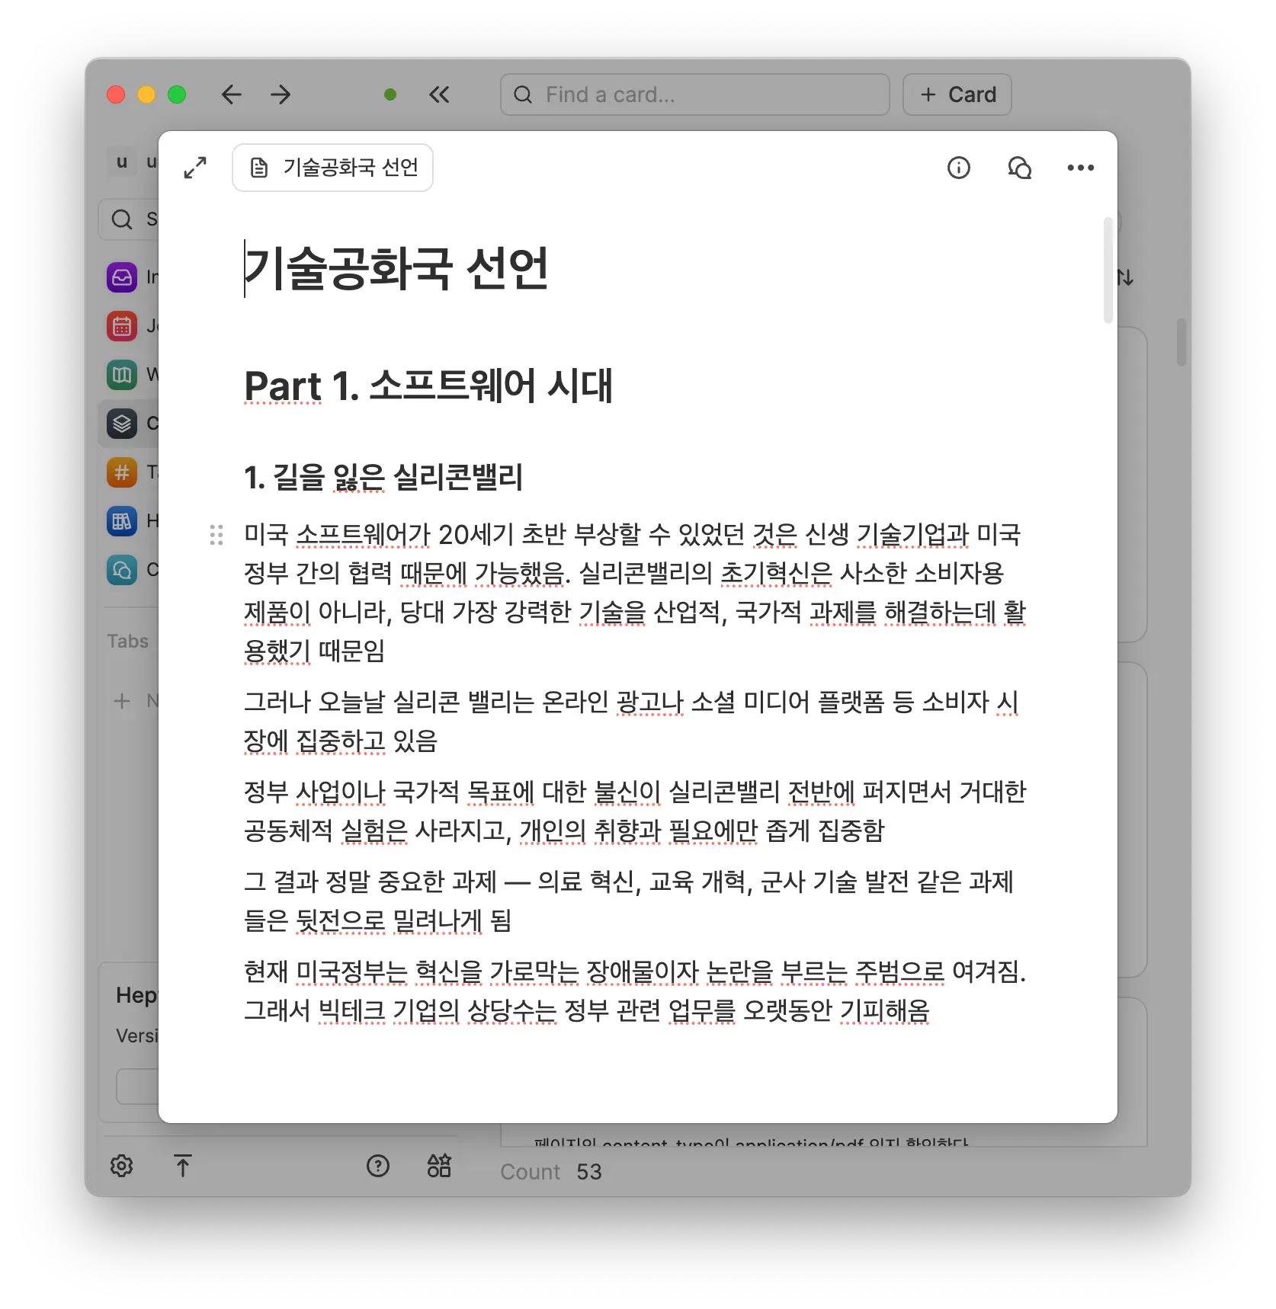
Task: Open comments for this card
Action: 1019,168
